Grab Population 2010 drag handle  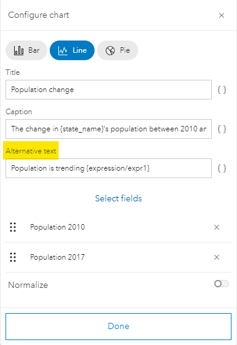(x=13, y=227)
